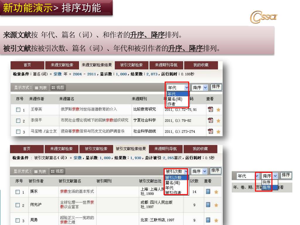Check the box for row 1 王春英

pos(18,110)
